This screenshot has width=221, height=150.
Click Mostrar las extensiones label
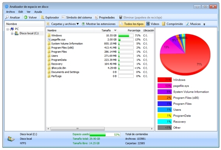tap(101, 24)
